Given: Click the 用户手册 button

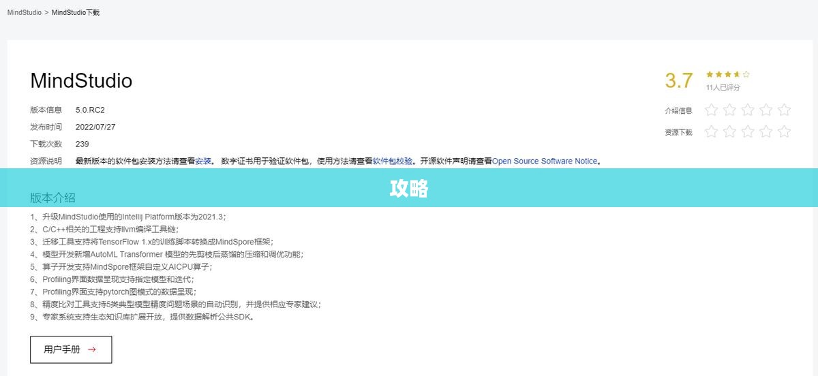Looking at the screenshot, I should pyautogui.click(x=71, y=349).
